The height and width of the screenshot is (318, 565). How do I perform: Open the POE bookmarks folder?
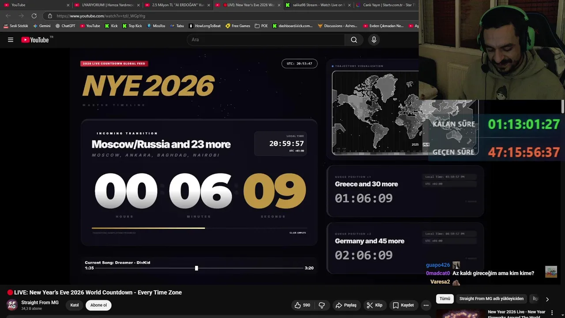click(261, 26)
